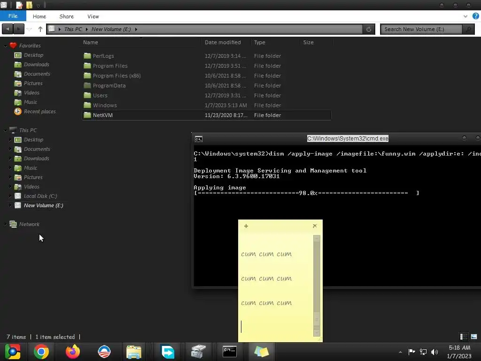481x361 pixels.
Task: Add a new sticky note
Action: pos(246,226)
